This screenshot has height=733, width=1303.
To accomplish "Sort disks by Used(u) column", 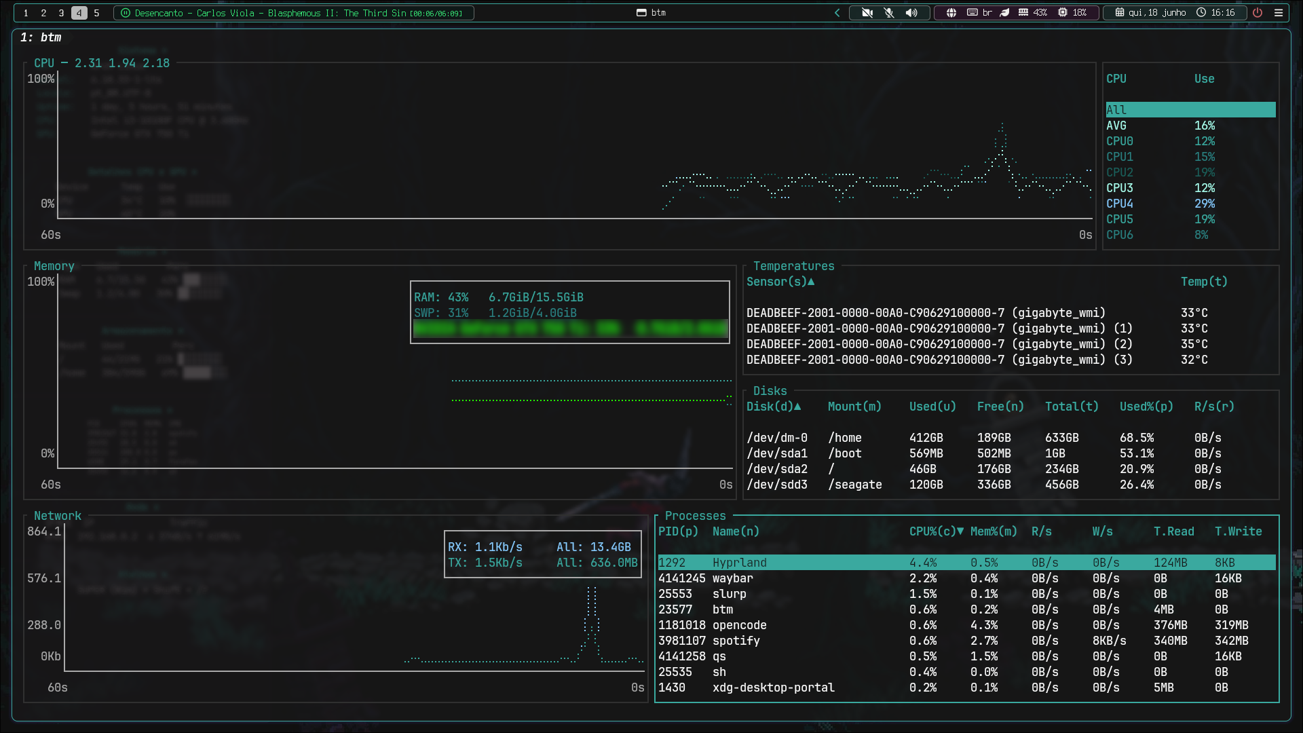I will click(932, 407).
